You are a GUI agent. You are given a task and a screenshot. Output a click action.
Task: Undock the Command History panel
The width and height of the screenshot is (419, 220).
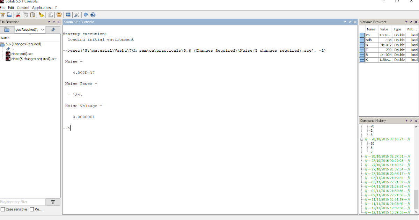pos(411,121)
